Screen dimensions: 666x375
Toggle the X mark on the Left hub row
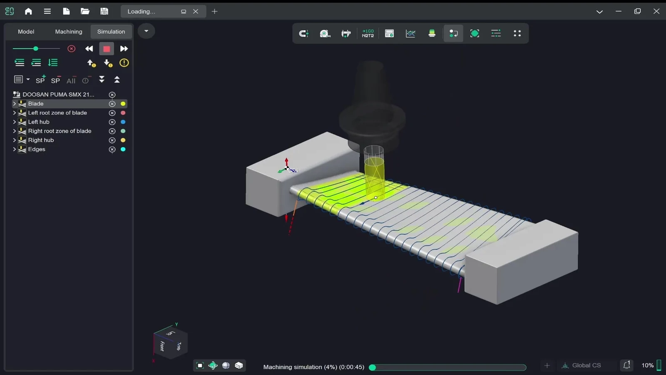pyautogui.click(x=112, y=122)
